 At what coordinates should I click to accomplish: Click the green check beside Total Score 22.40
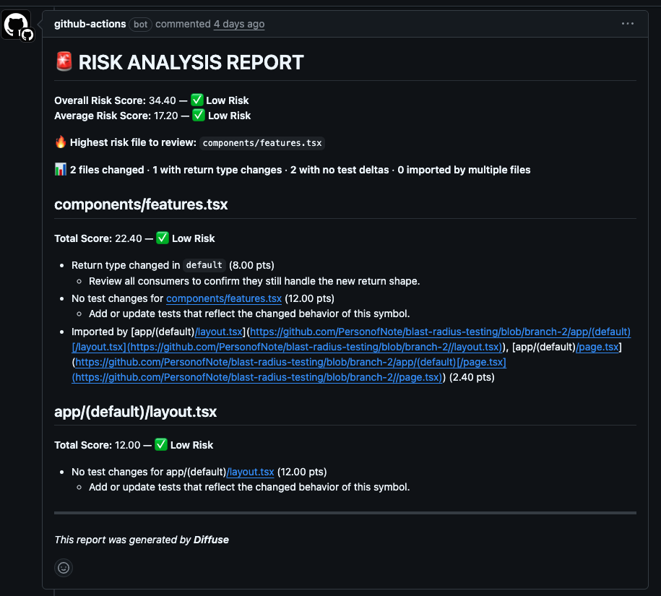pos(163,238)
